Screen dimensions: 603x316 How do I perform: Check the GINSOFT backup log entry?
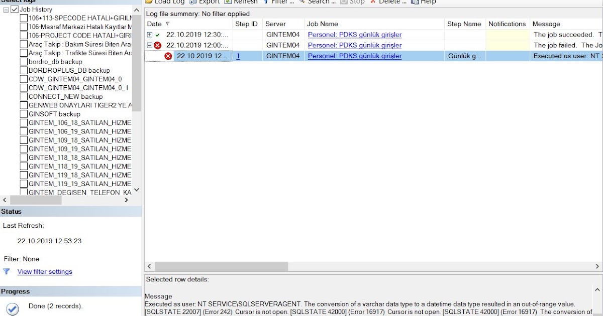tap(23, 114)
